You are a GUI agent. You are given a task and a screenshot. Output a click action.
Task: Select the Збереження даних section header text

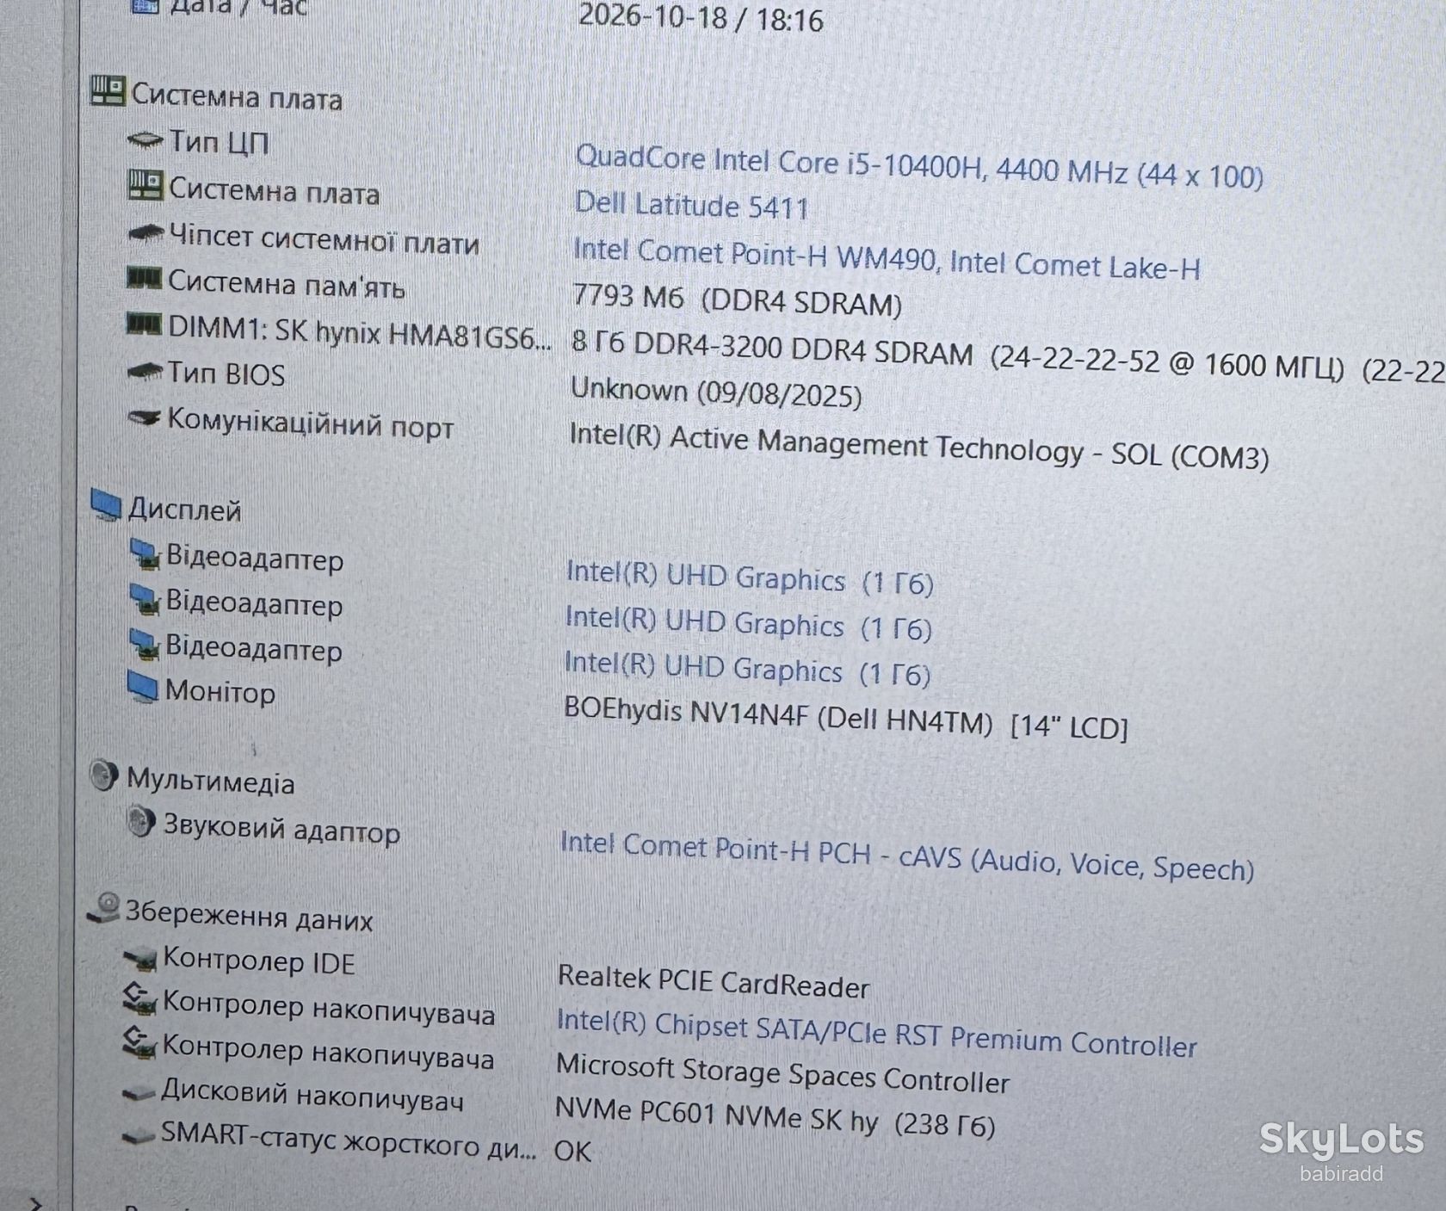click(x=249, y=914)
